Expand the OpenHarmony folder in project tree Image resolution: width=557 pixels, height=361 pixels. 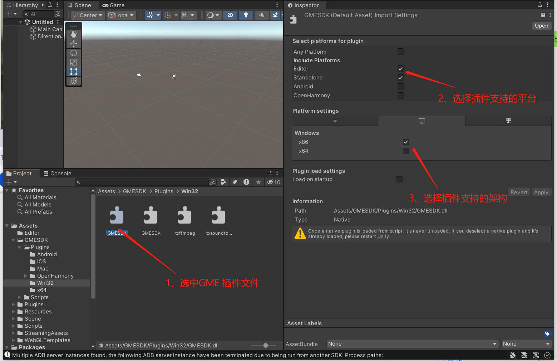tap(26, 276)
